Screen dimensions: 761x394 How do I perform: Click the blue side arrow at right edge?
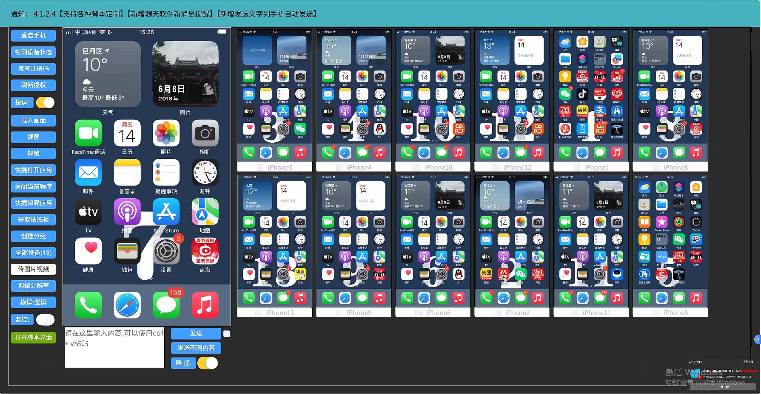tap(758, 339)
